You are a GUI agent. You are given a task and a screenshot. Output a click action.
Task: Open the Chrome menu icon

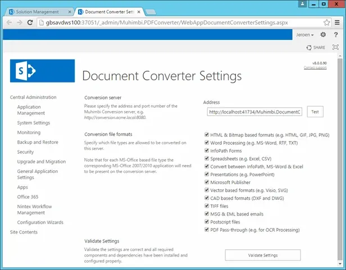point(337,22)
